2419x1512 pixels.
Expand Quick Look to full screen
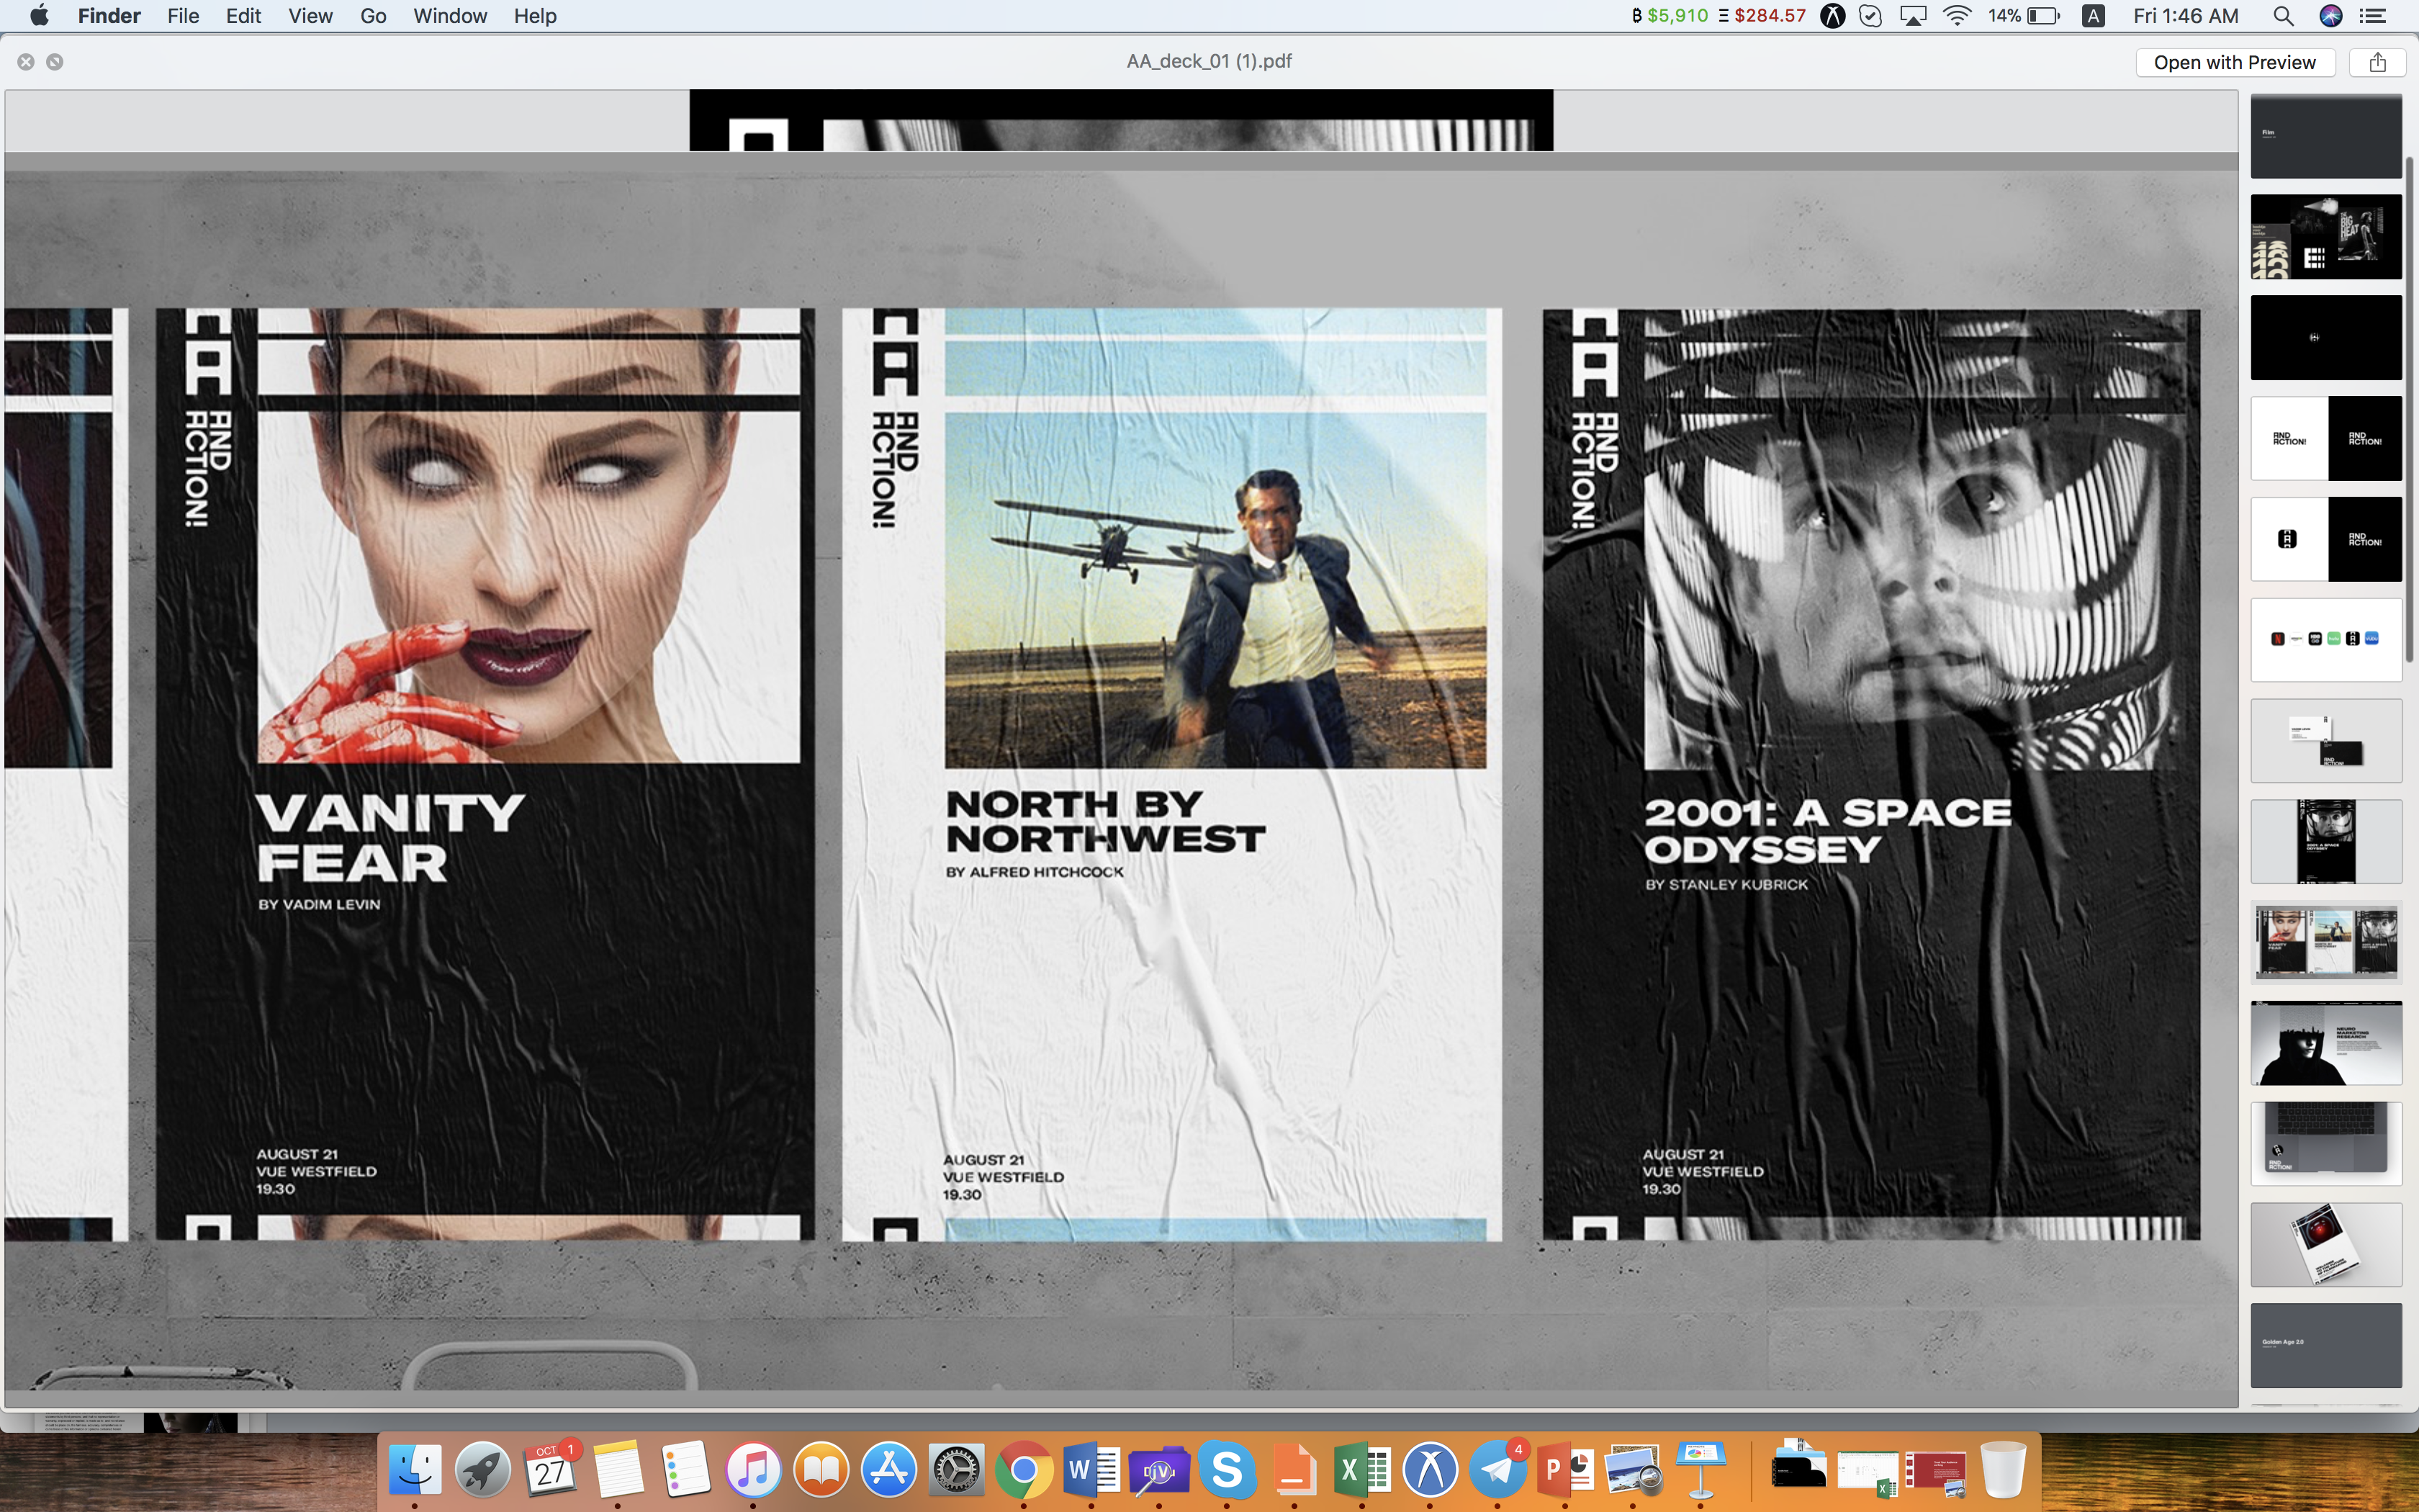[x=55, y=62]
